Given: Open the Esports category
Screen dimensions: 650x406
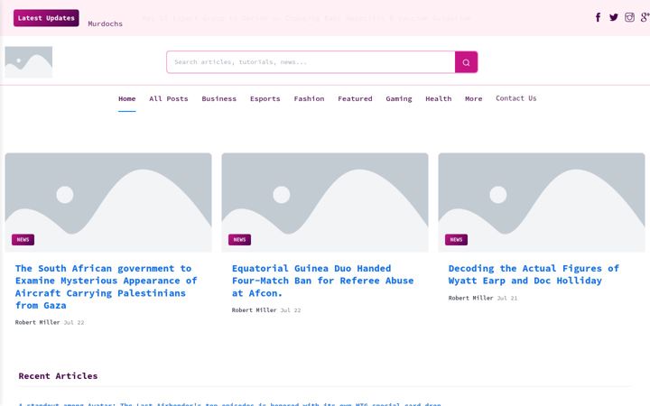Looking at the screenshot, I should [x=265, y=98].
